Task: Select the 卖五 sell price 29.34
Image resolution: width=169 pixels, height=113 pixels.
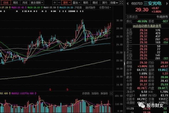Action: point(143,30)
